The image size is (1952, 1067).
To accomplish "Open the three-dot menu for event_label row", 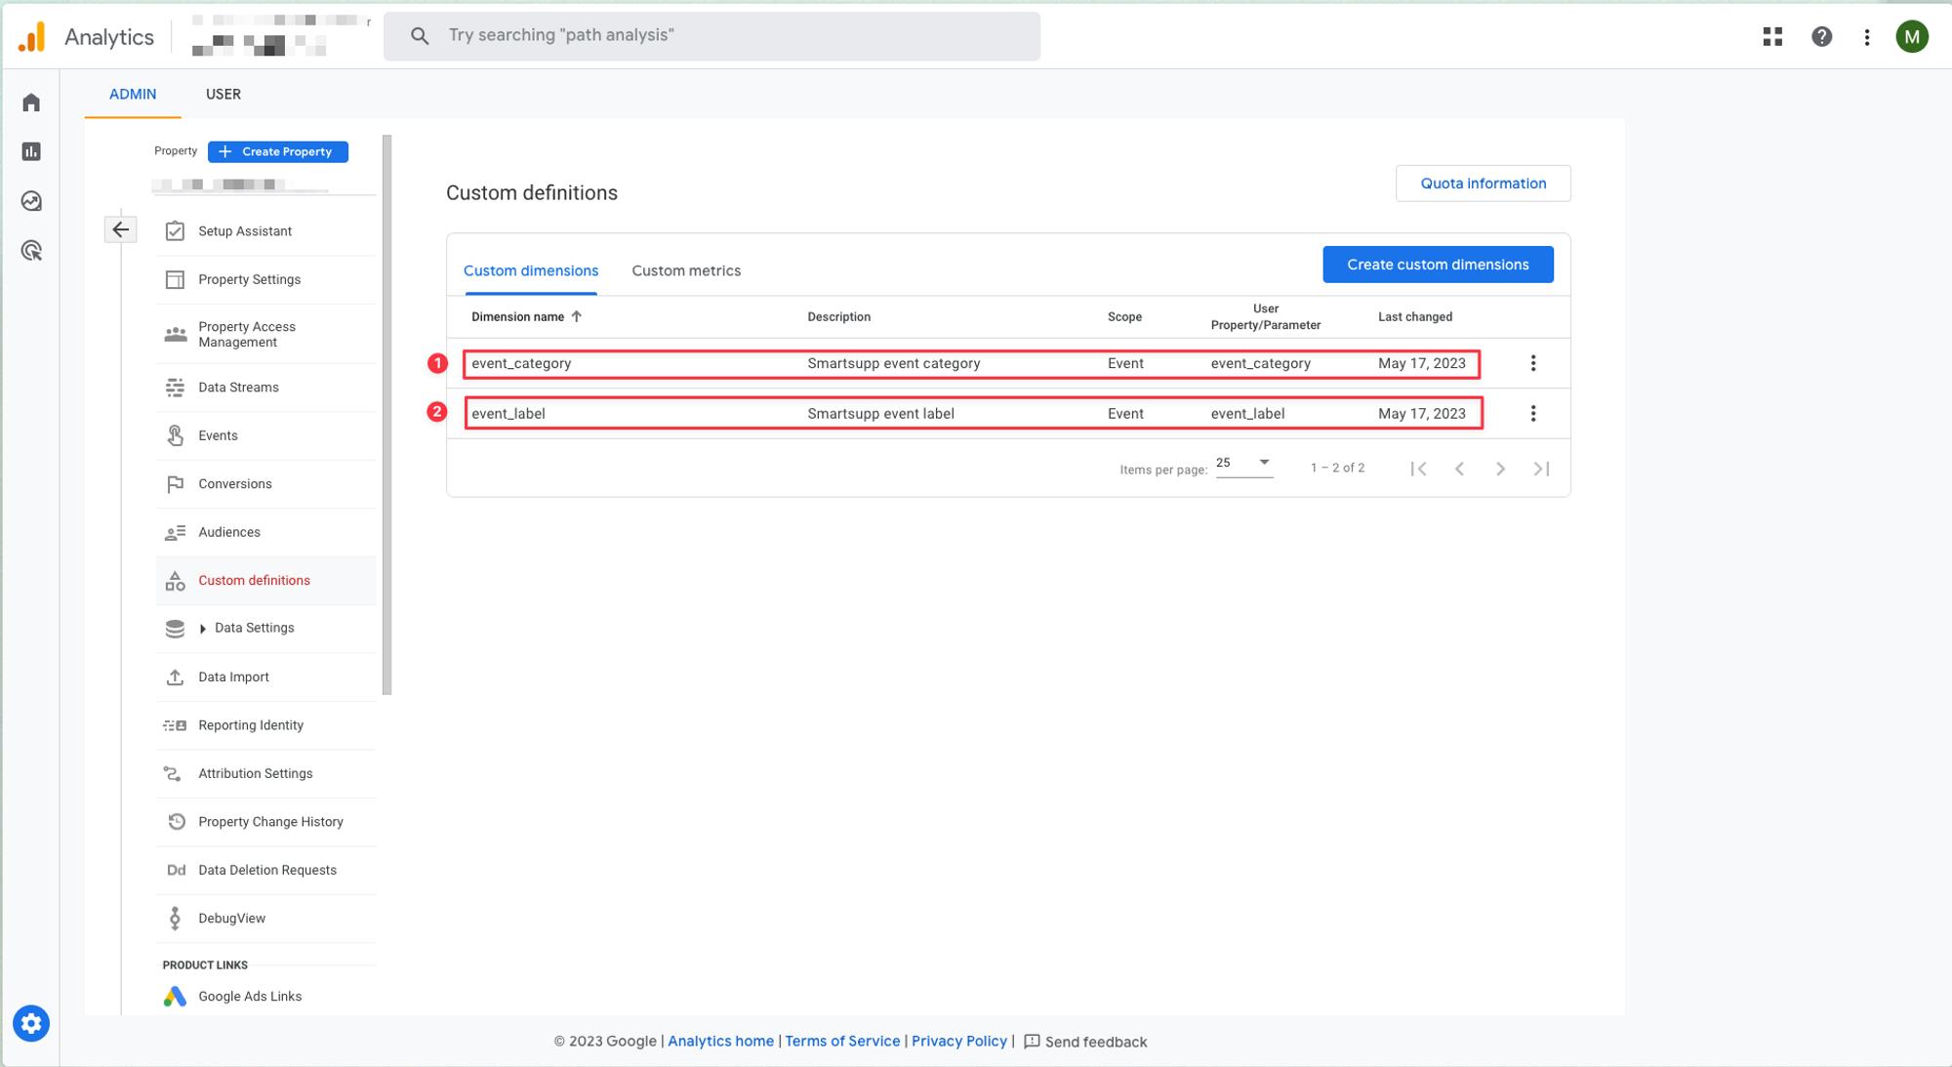I will [x=1532, y=414].
